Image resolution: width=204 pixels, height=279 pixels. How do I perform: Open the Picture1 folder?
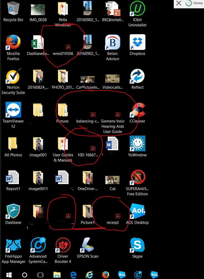click(x=88, y=212)
